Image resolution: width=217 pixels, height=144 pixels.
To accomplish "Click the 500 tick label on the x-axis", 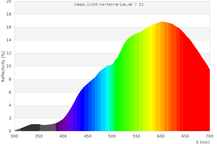I will coord(112,136).
